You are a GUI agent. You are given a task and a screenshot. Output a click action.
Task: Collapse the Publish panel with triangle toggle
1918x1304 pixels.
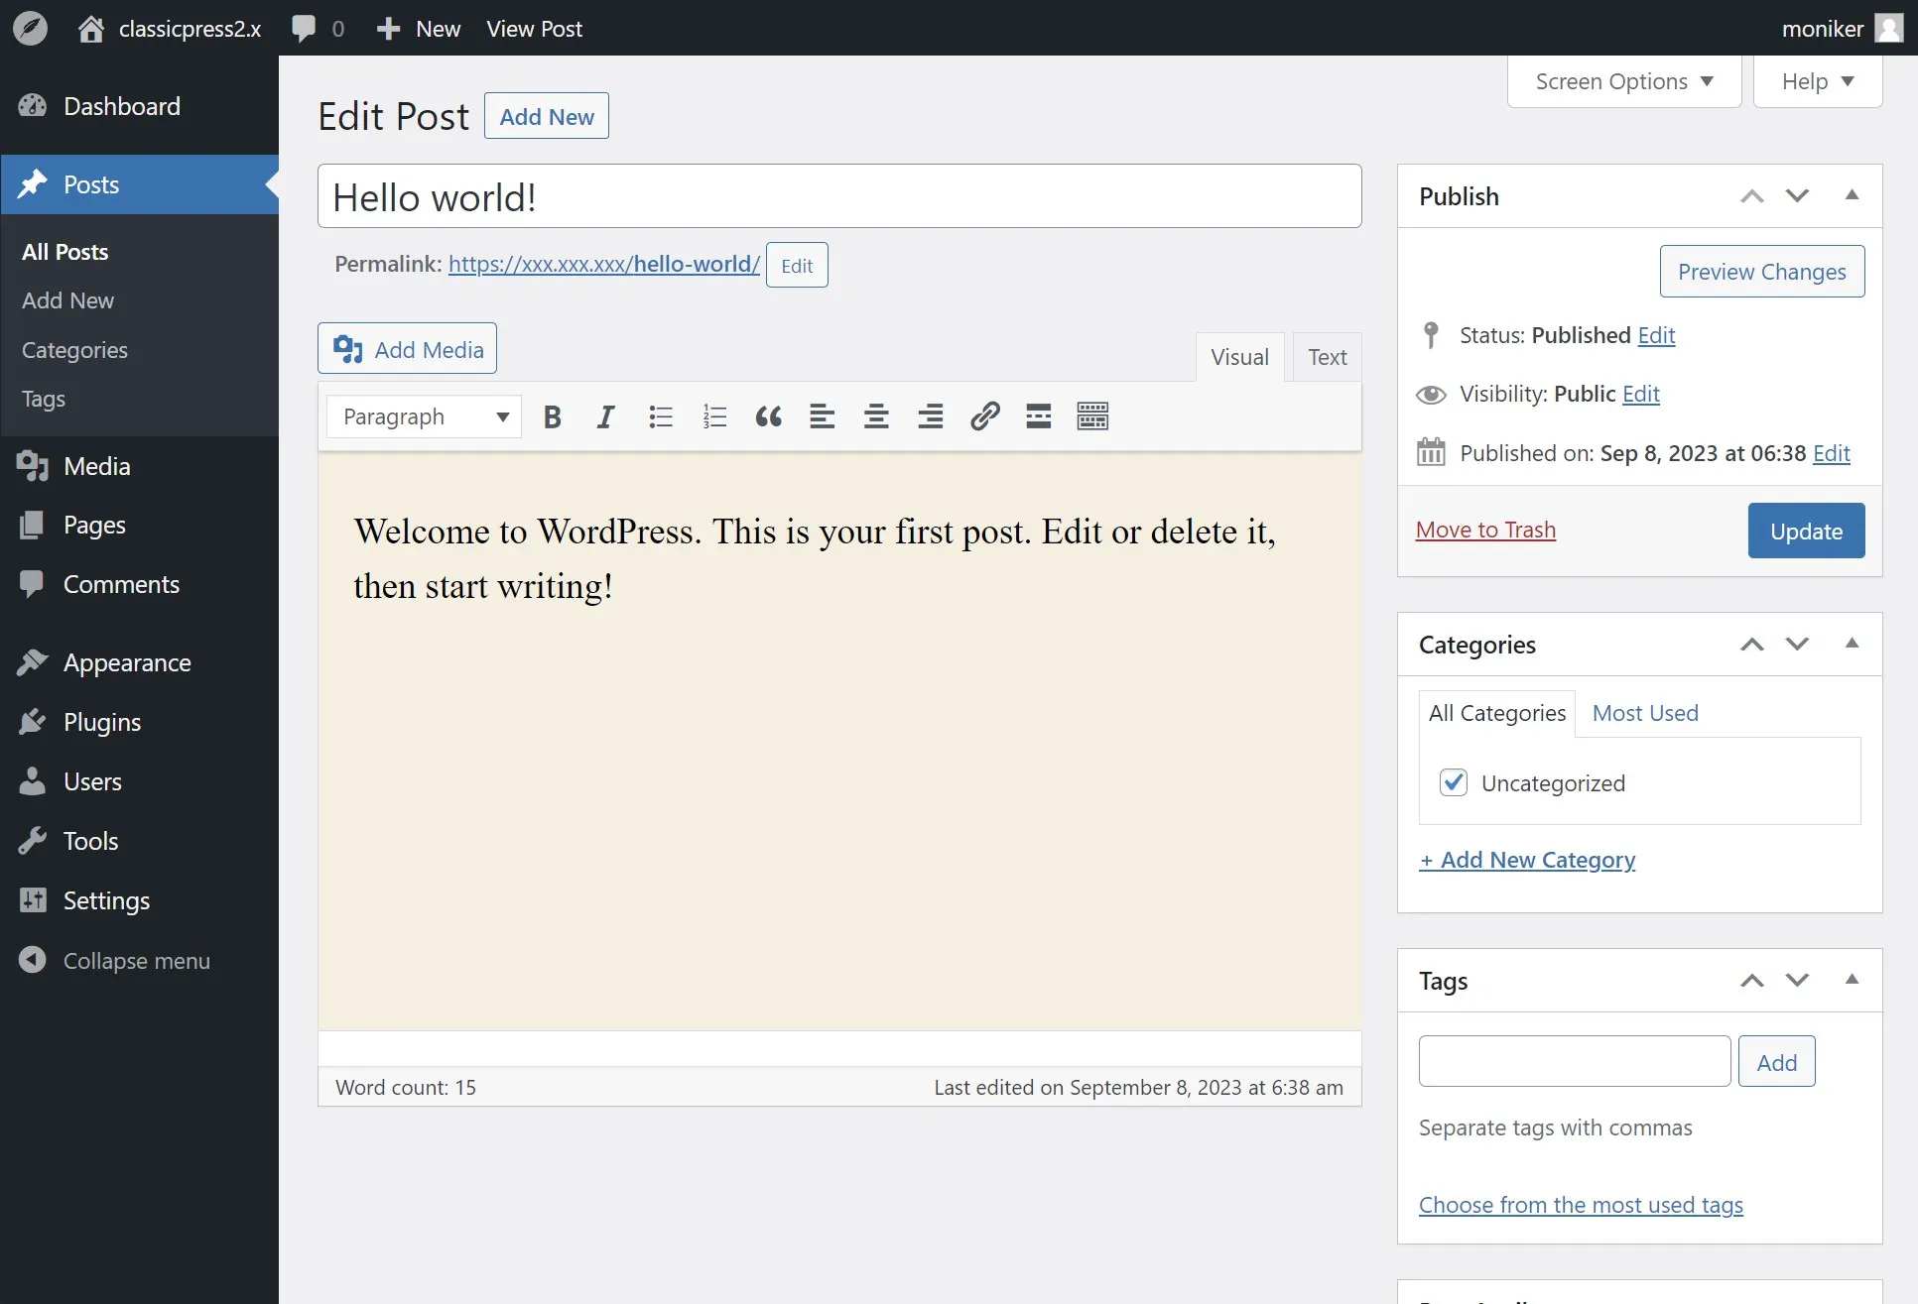pos(1852,195)
